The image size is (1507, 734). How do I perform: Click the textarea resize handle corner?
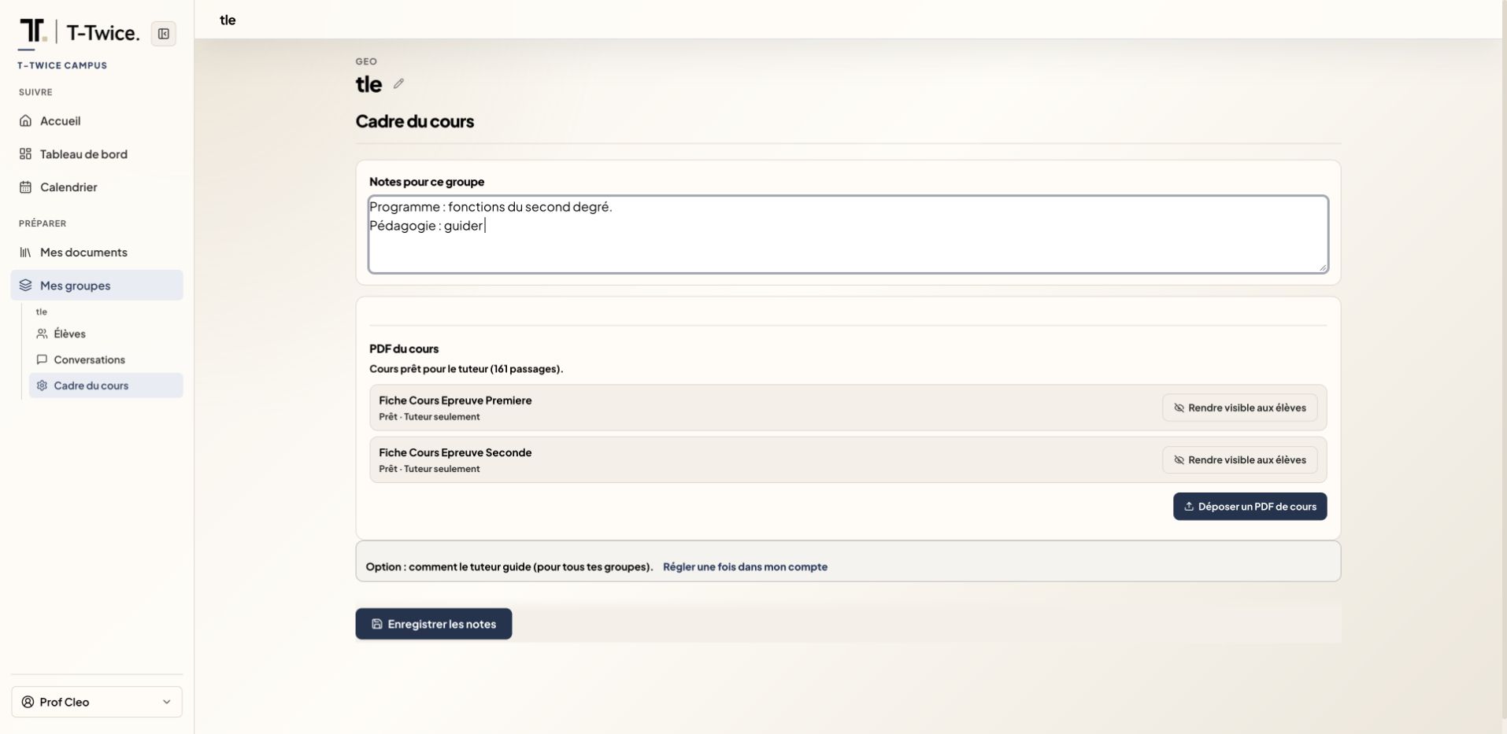click(1322, 267)
